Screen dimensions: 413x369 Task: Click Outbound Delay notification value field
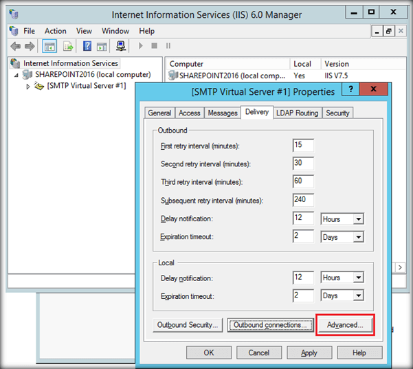(x=303, y=218)
